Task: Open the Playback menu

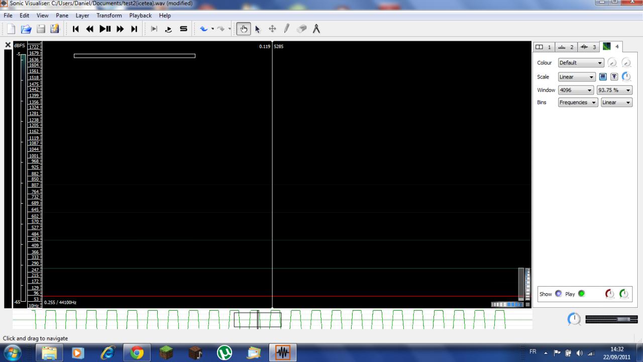Action: click(x=140, y=16)
